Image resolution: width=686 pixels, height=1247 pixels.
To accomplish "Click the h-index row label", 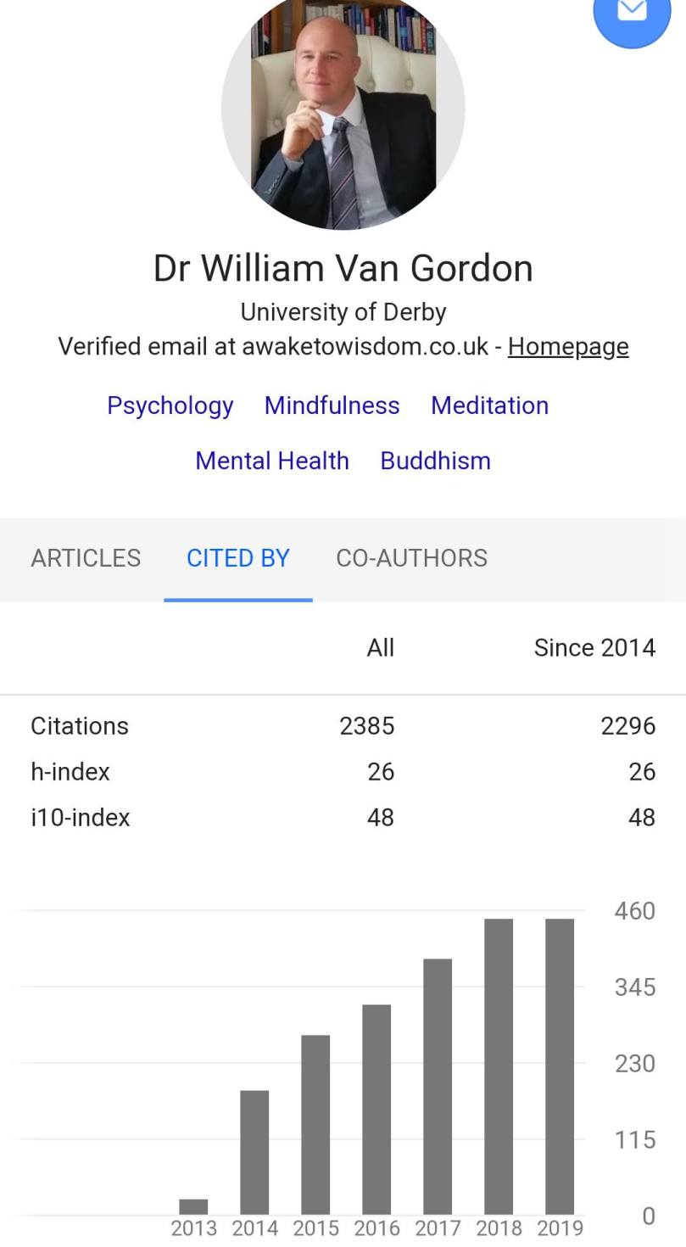I will point(70,772).
